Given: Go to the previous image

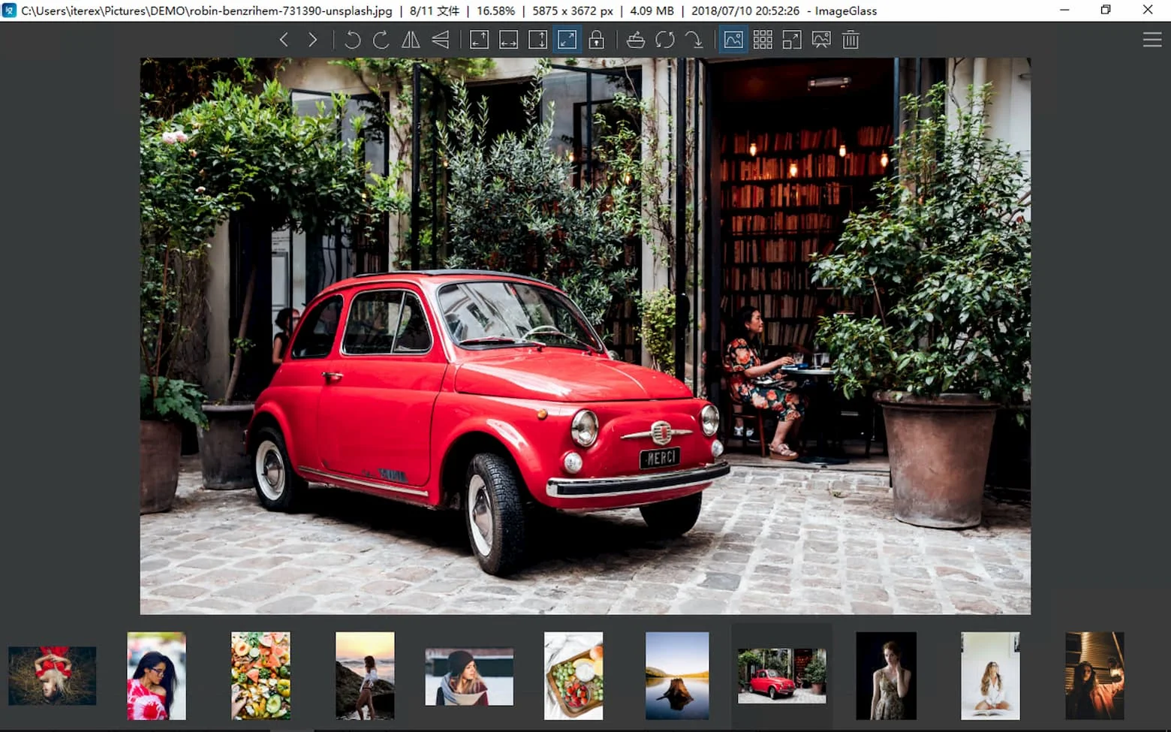Looking at the screenshot, I should (284, 40).
